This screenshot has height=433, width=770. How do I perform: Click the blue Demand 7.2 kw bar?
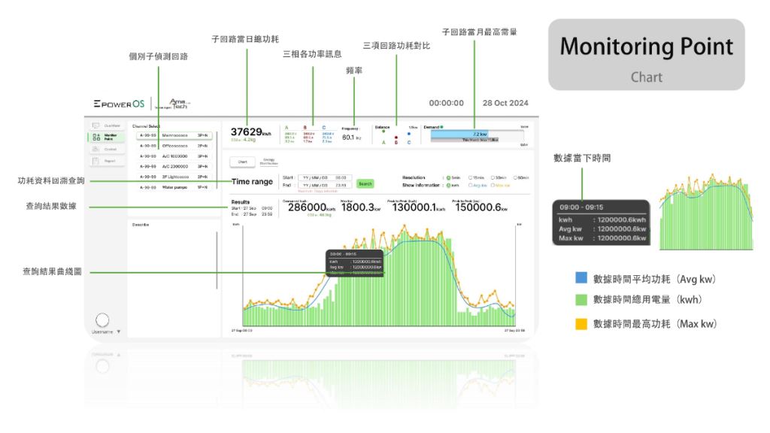pyautogui.click(x=459, y=134)
